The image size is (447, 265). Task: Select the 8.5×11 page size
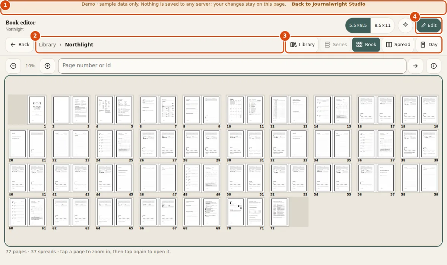click(x=383, y=25)
